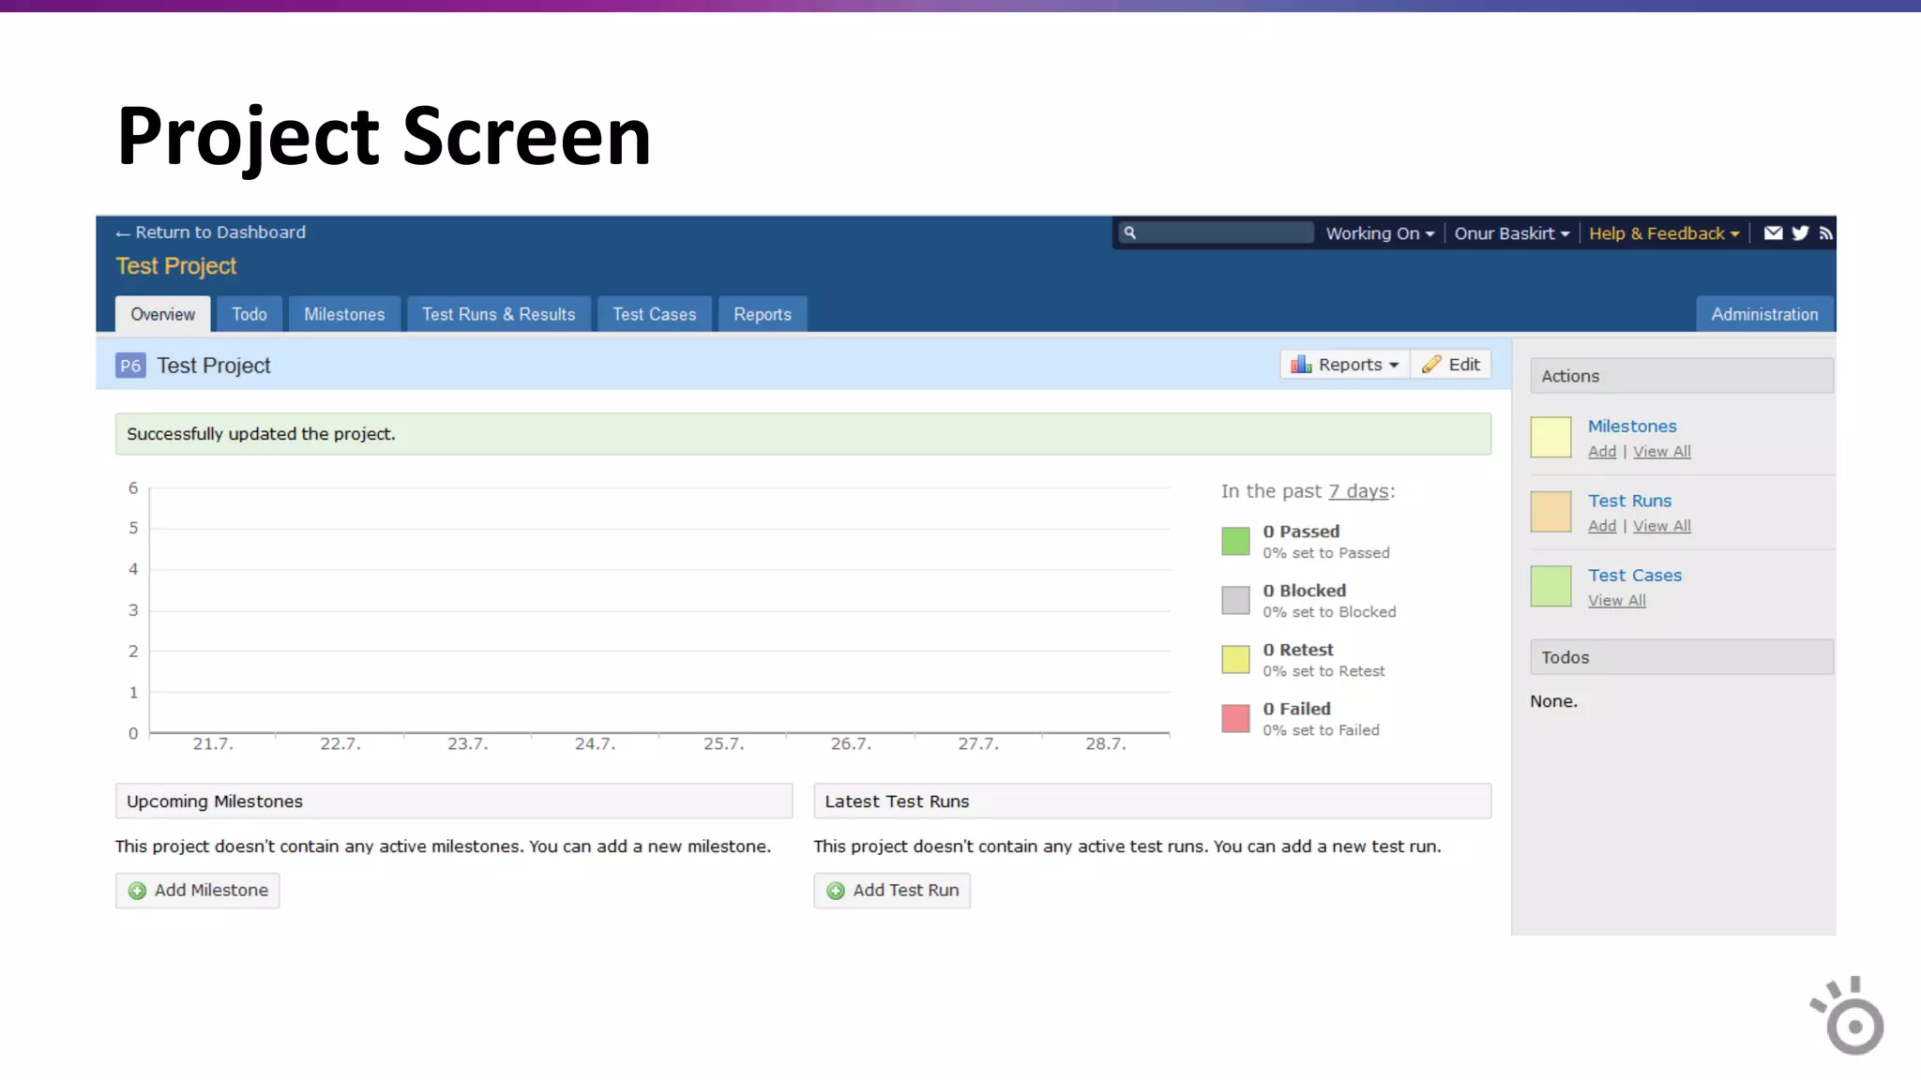Expand the Help & Feedback menu
Viewport: 1921px width, 1080px height.
pyautogui.click(x=1664, y=233)
